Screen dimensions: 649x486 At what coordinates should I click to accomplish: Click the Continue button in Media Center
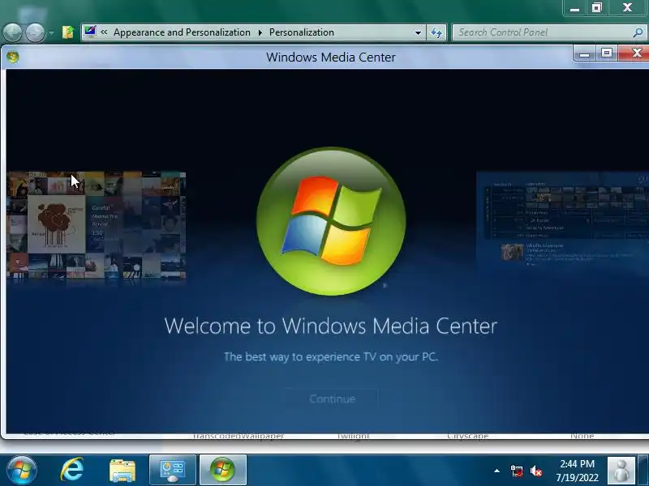[x=332, y=399]
